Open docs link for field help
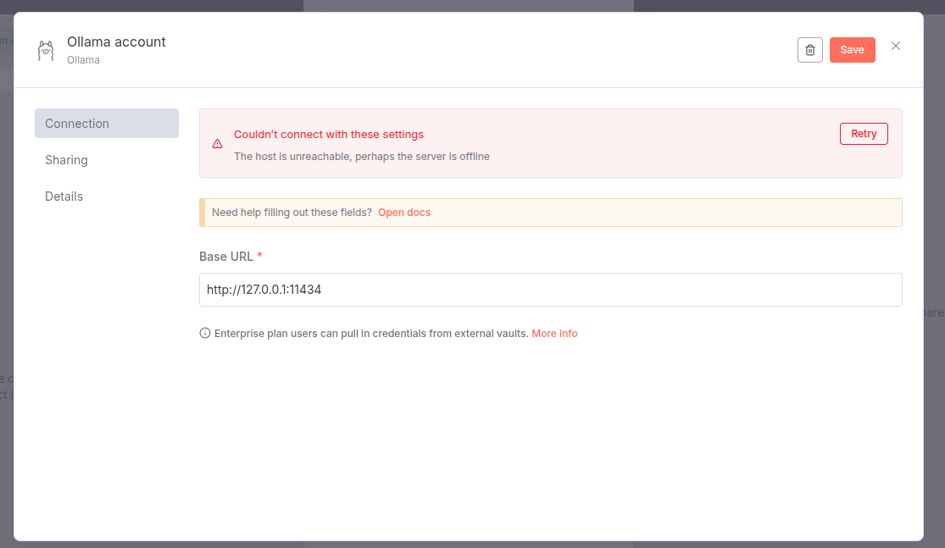This screenshot has height=548, width=945. (x=404, y=213)
